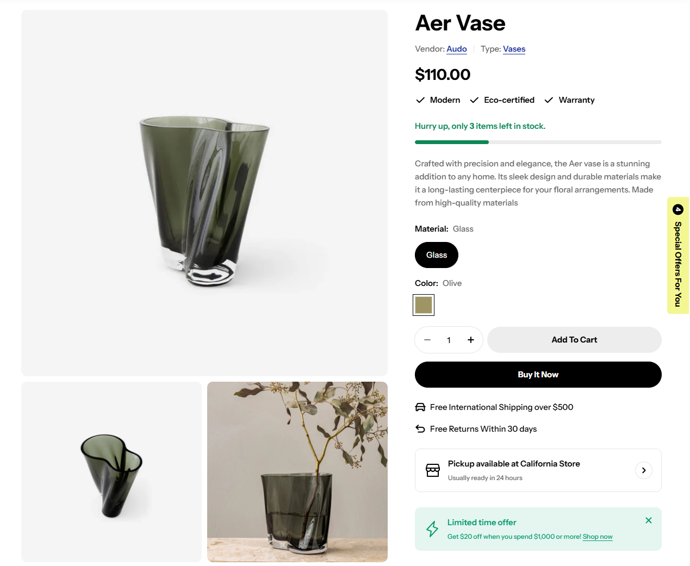The height and width of the screenshot is (566, 690).
Task: Click the free shipping truck icon
Action: [420, 407]
